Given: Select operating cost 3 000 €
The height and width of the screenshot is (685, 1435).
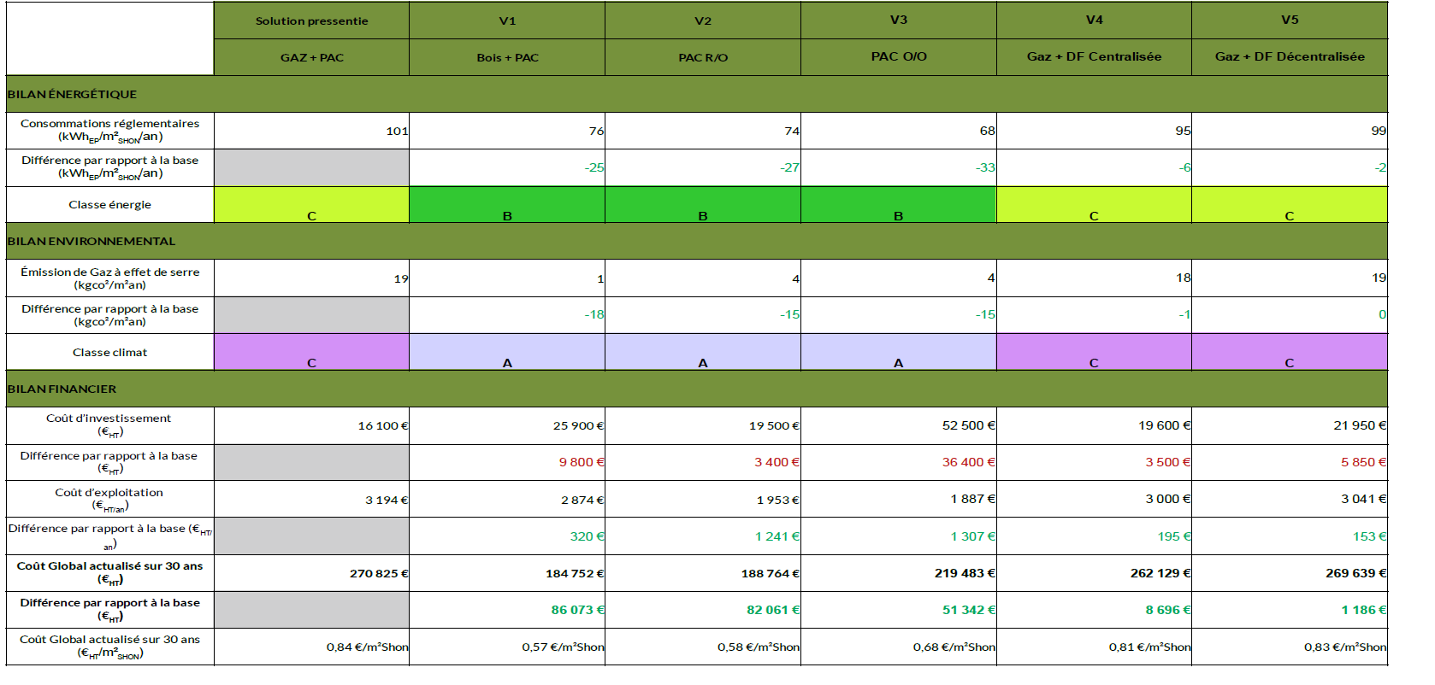Looking at the screenshot, I should point(1094,499).
